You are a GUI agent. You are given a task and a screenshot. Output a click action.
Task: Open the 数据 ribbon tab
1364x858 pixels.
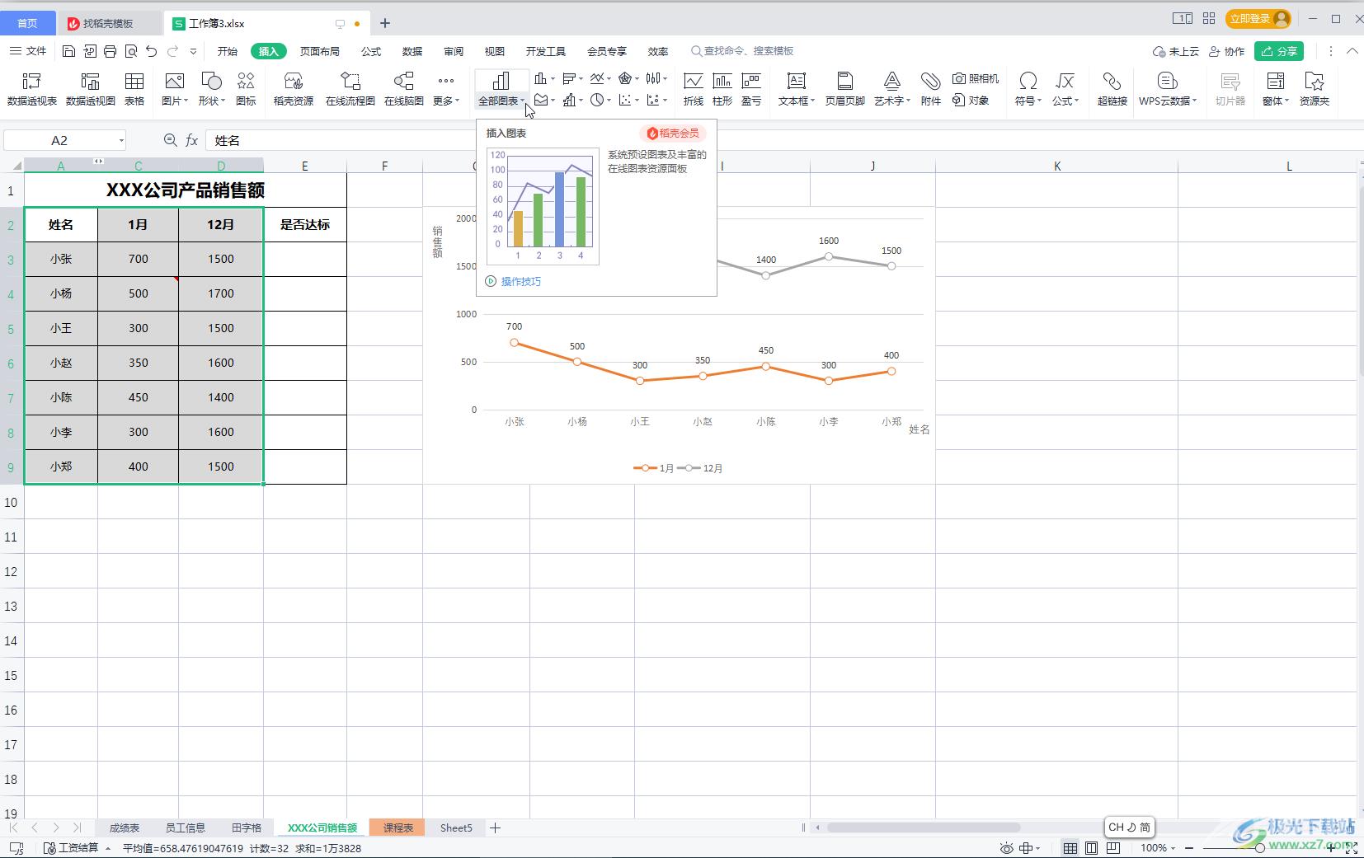coord(412,51)
